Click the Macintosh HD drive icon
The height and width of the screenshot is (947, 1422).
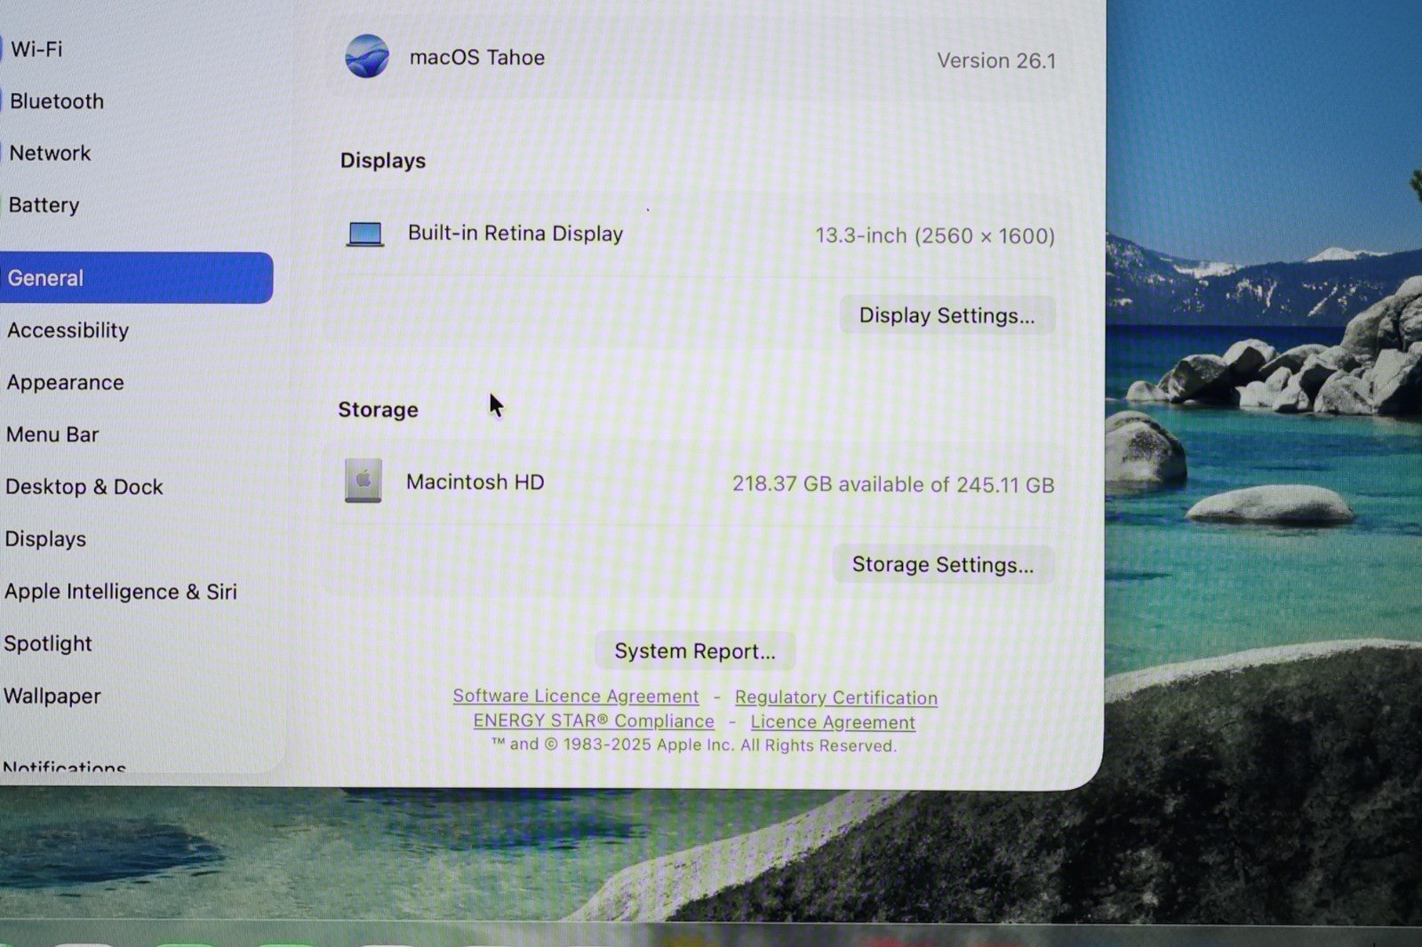(363, 481)
